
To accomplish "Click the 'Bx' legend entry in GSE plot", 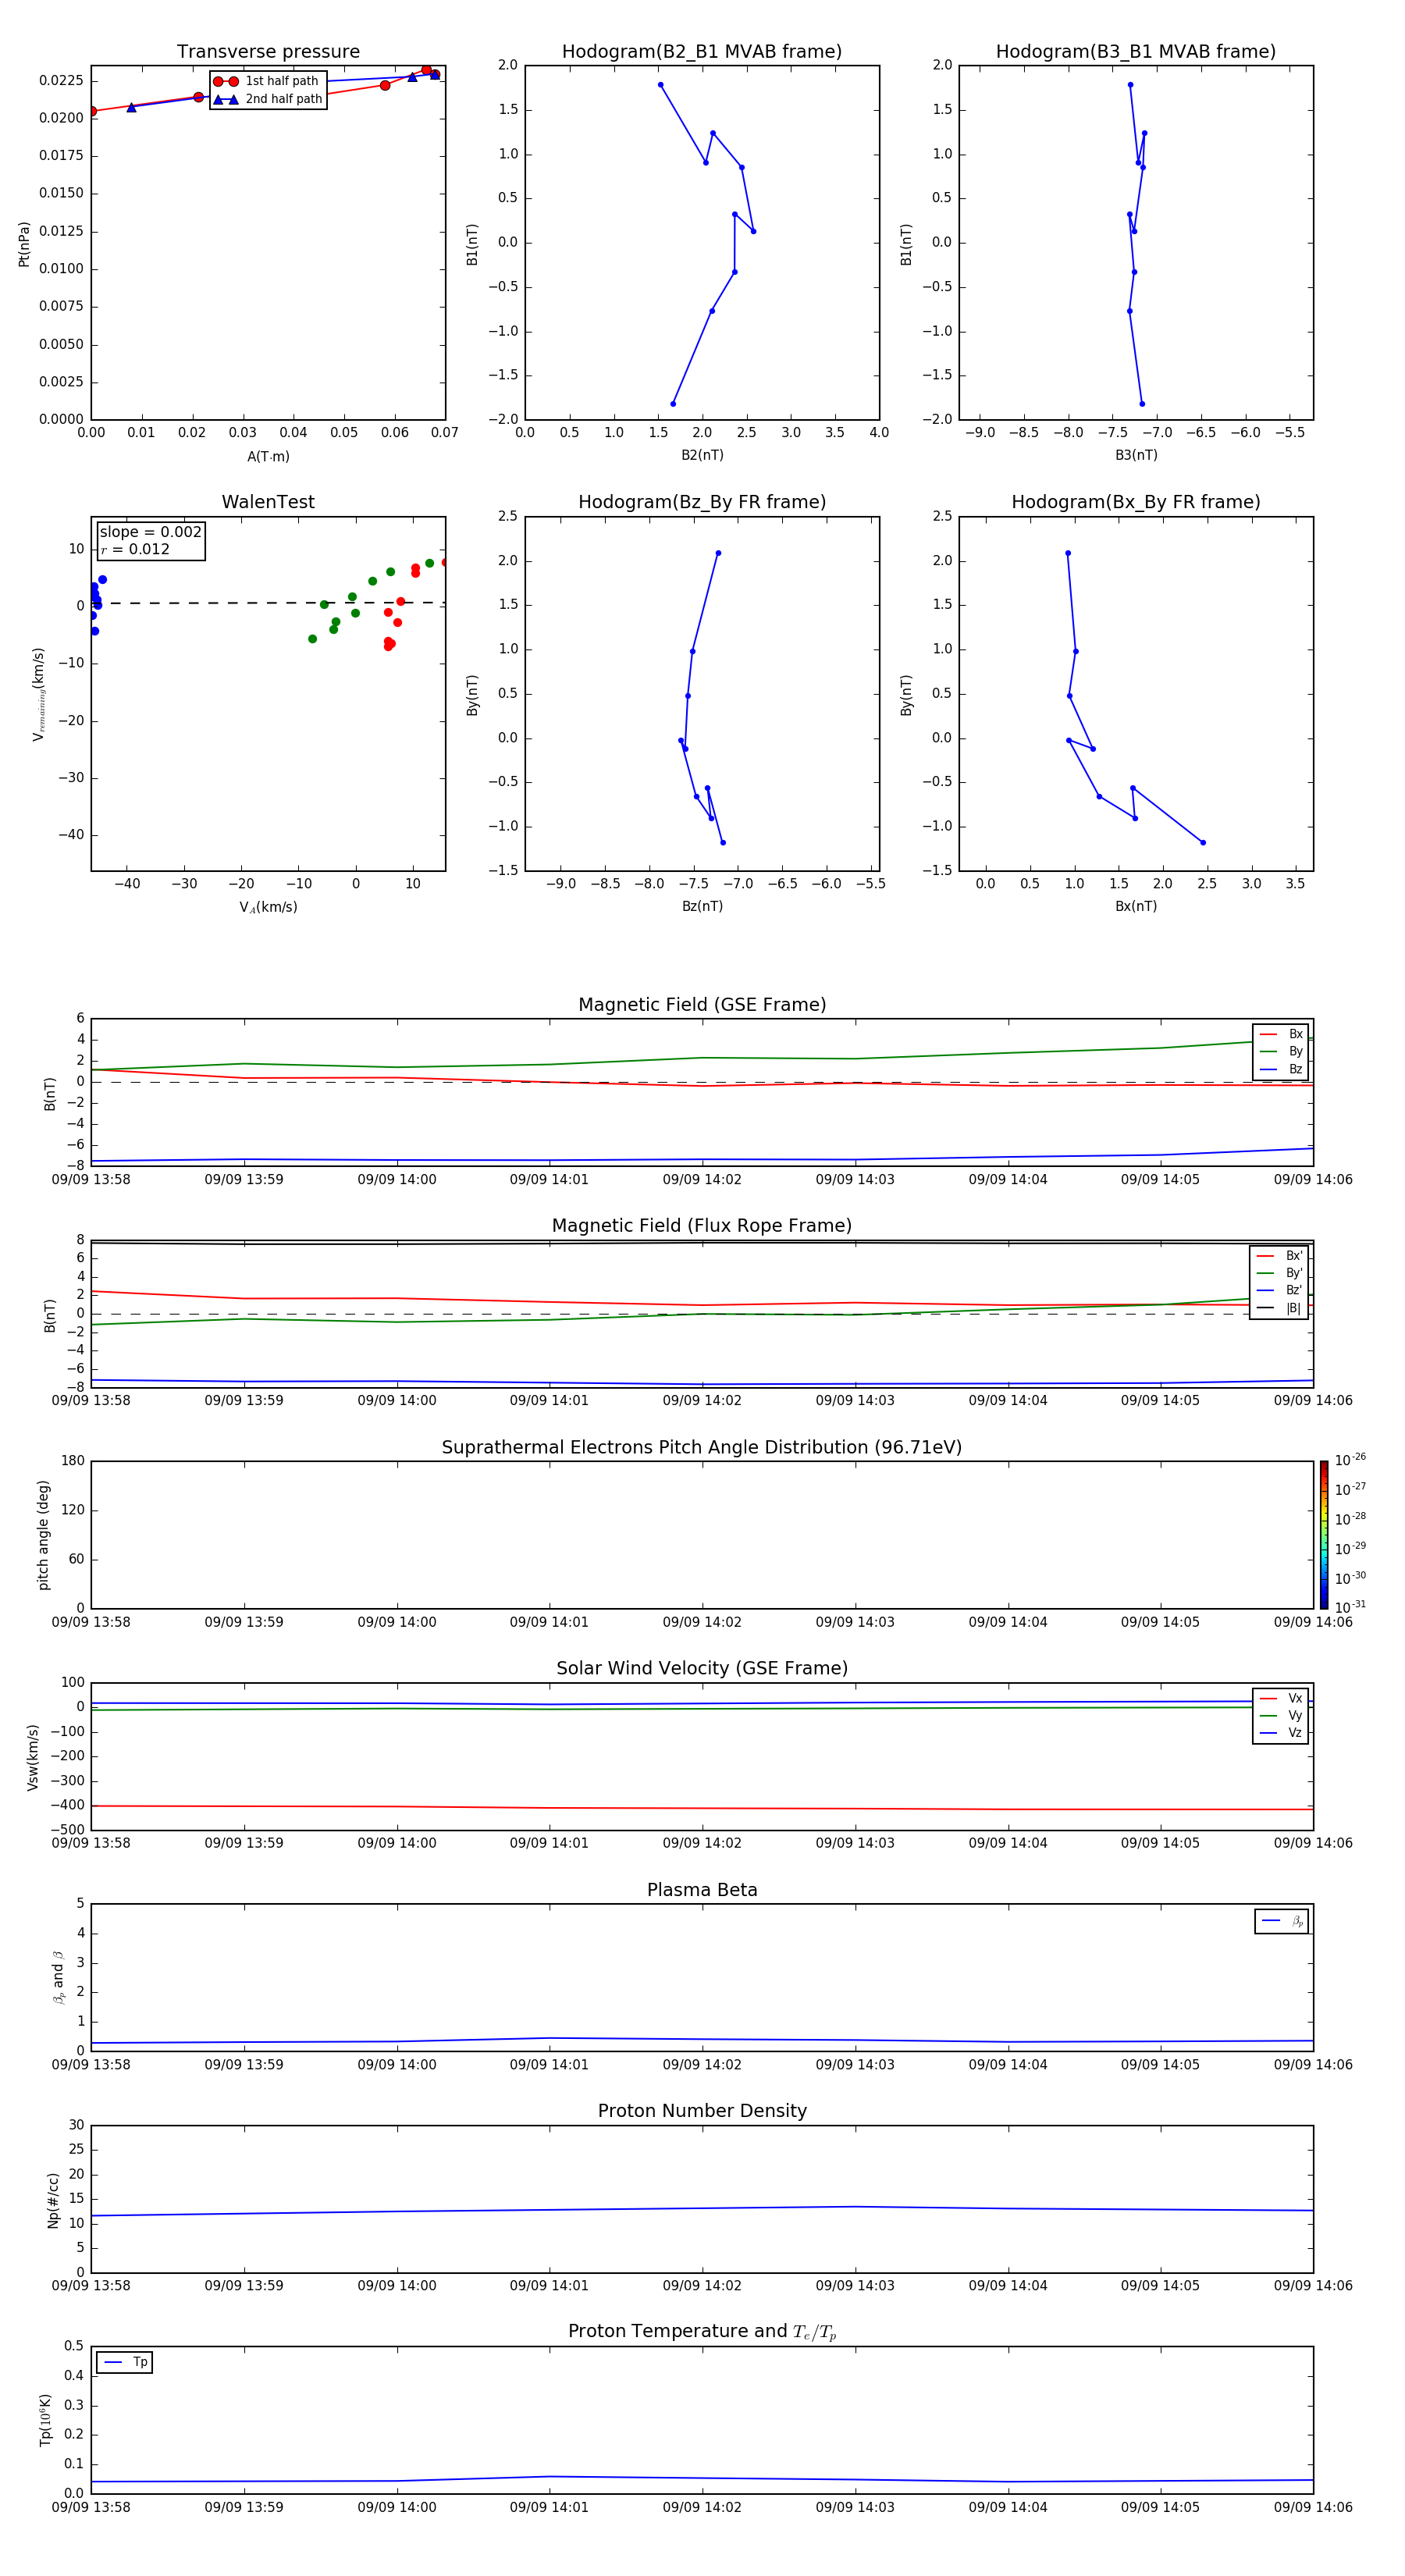I will pos(1281,1034).
